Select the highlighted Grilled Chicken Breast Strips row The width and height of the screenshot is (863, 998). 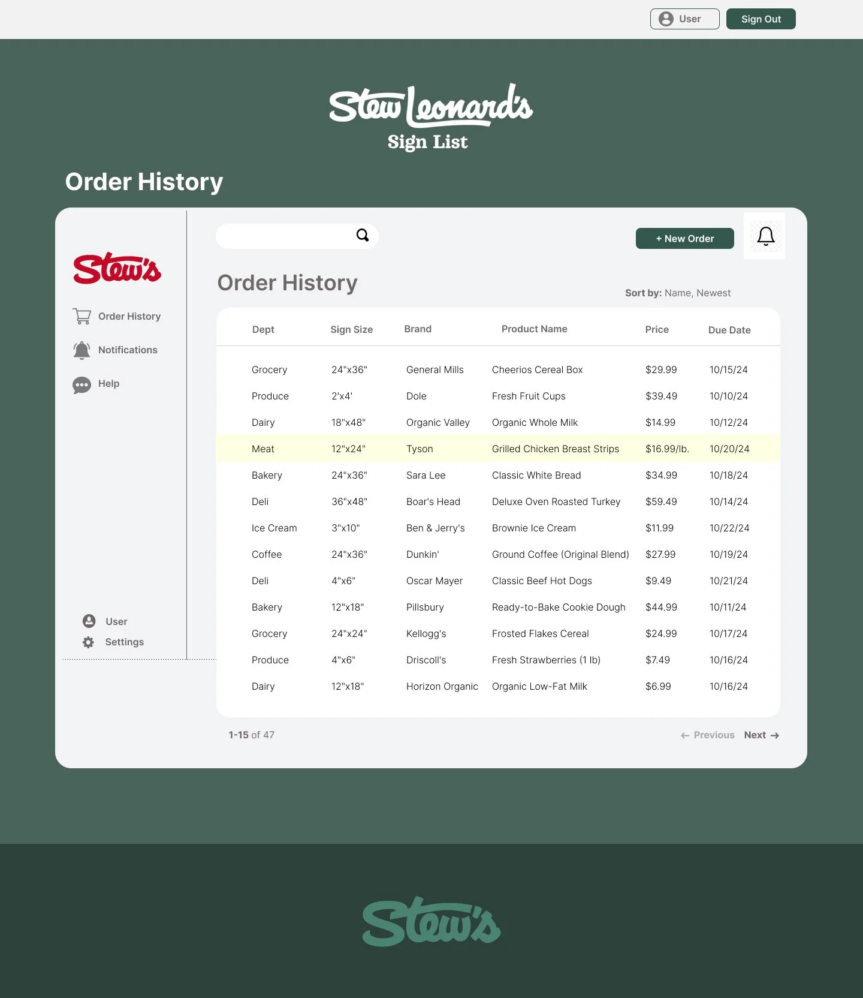(498, 449)
